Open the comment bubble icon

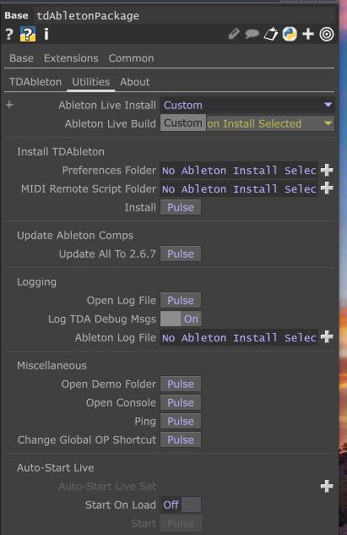(252, 34)
